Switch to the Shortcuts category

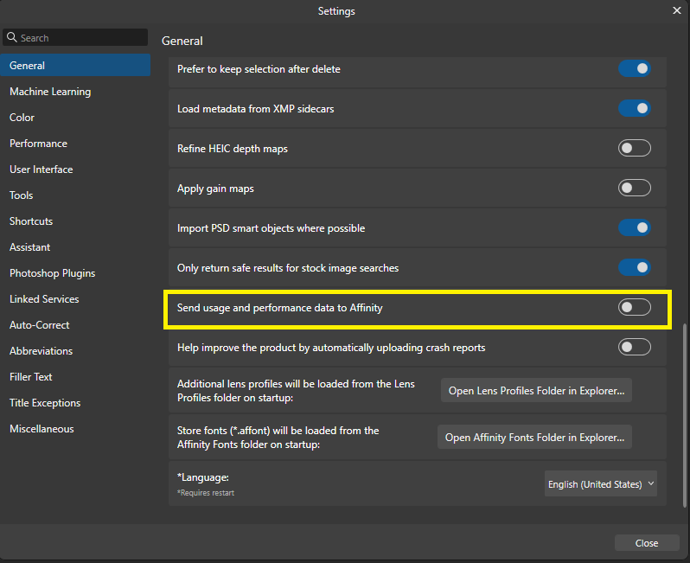[31, 221]
